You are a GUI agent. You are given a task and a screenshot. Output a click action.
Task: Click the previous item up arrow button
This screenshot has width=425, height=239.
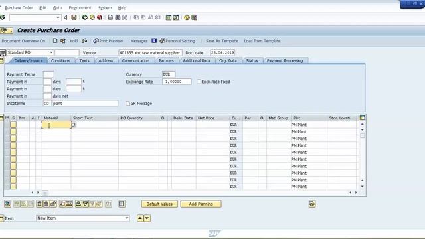pyautogui.click(x=140, y=218)
